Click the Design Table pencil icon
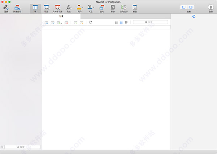Screen dimensions: 217x154 (52, 22)
